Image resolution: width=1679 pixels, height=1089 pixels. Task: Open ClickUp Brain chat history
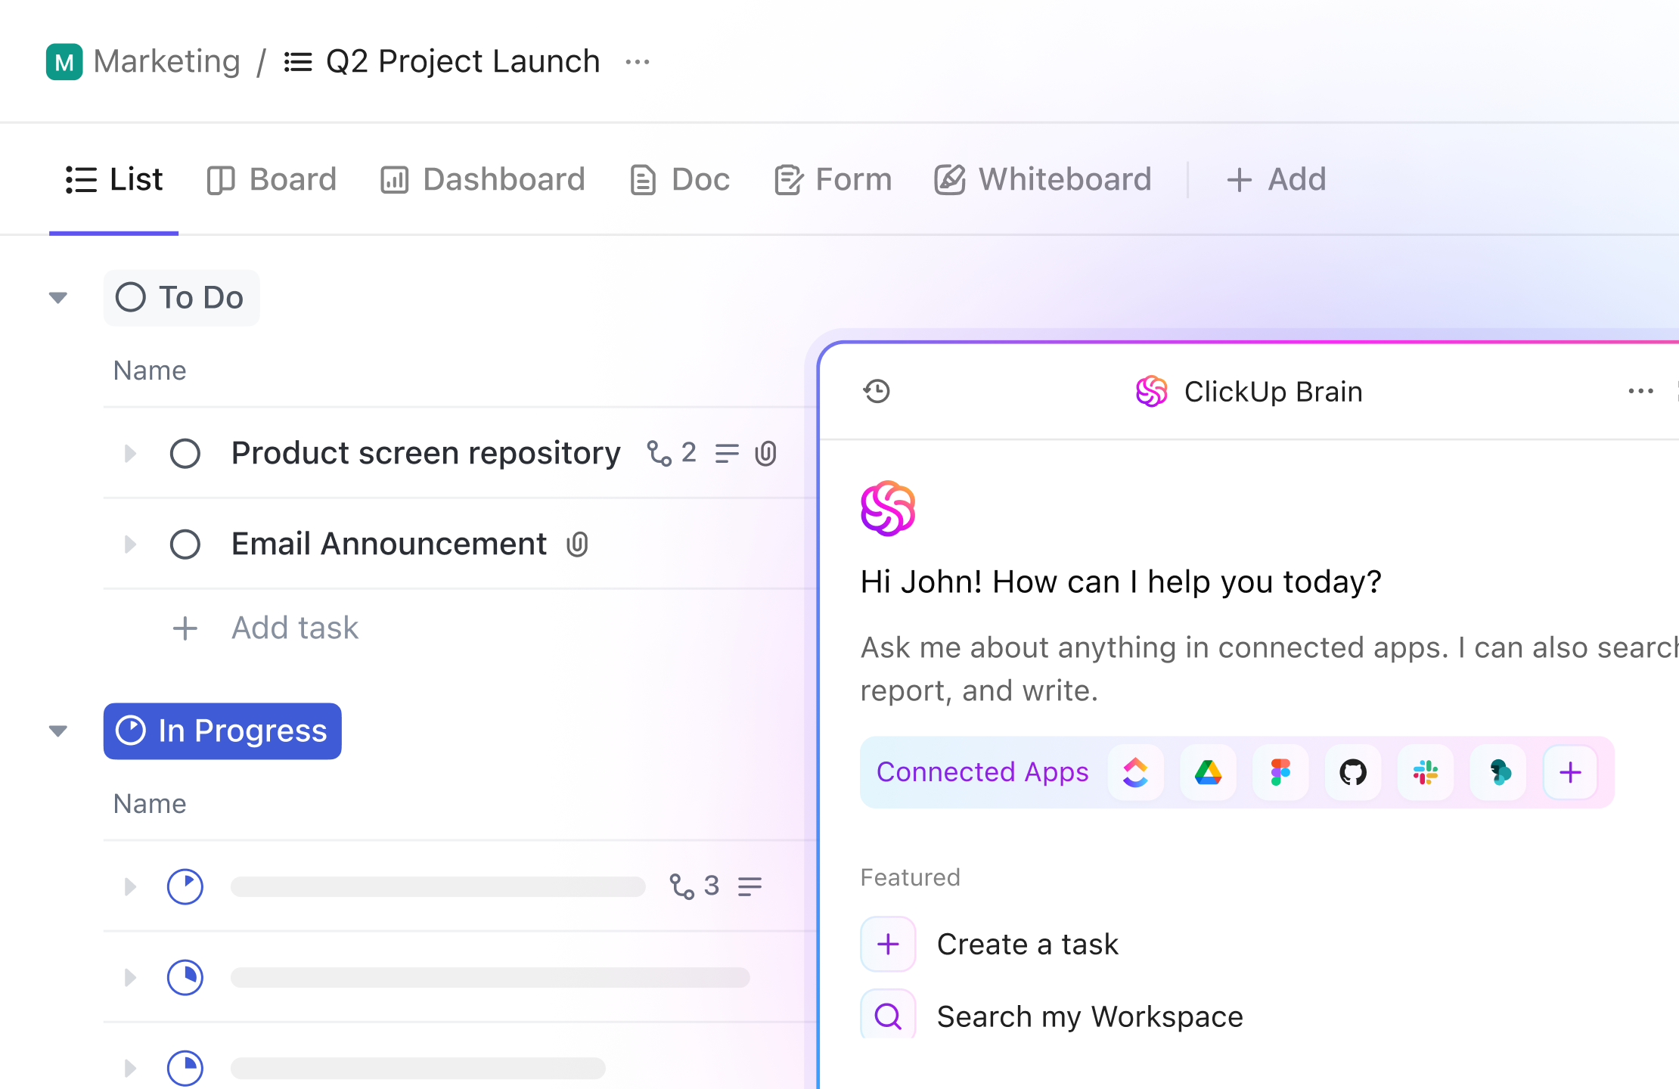coord(877,392)
